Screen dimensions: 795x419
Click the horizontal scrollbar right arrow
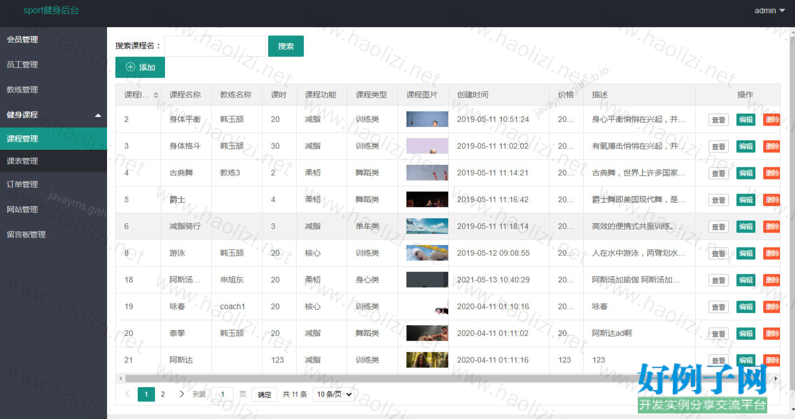point(775,378)
